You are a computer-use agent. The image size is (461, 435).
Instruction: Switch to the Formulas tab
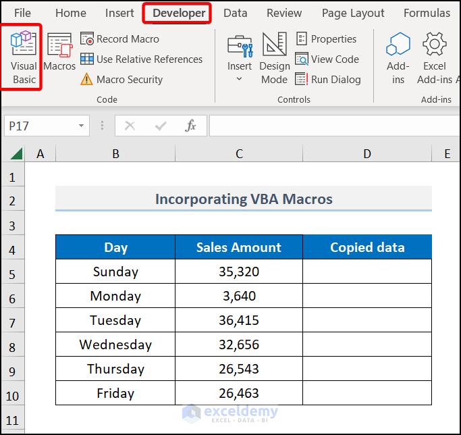[427, 13]
